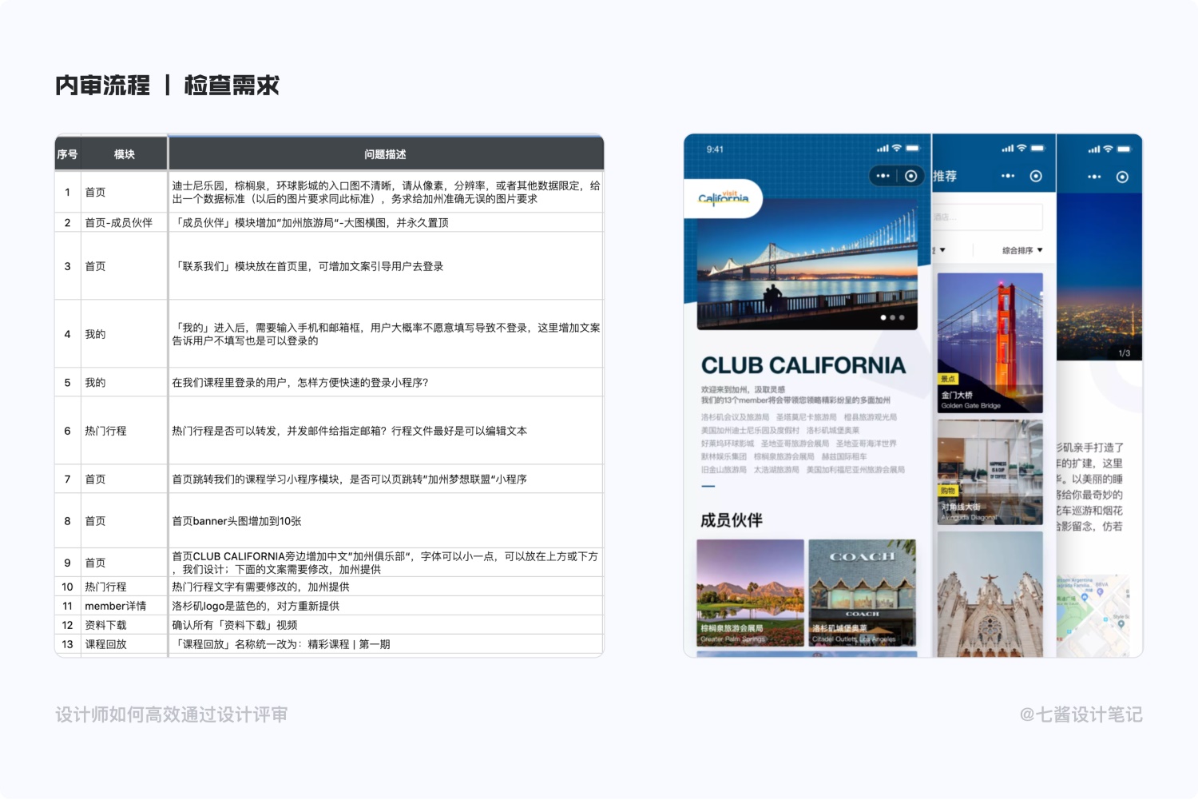Click the 好莱坞环球影城 member link
Viewport: 1198px width, 800px height.
(728, 444)
